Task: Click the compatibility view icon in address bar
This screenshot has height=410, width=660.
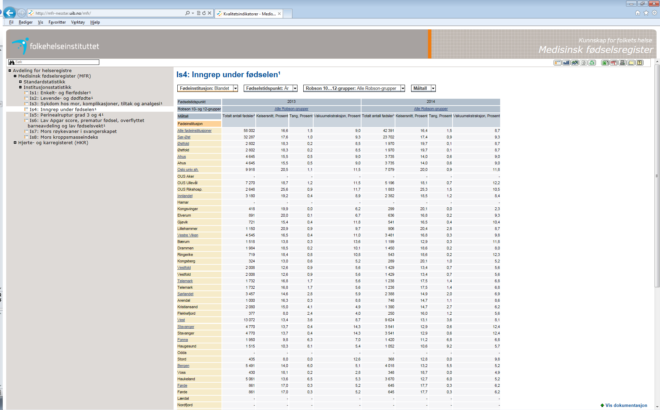Action: [x=199, y=13]
